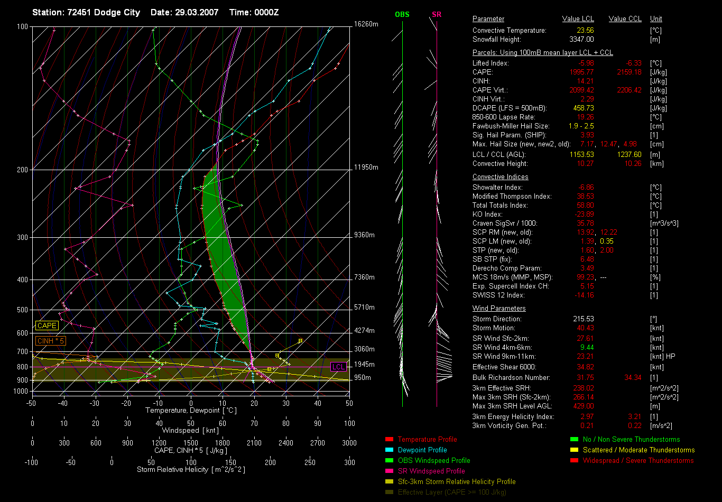This screenshot has width=722, height=502.
Task: Click the Effective Layer legend text
Action: pos(452,492)
